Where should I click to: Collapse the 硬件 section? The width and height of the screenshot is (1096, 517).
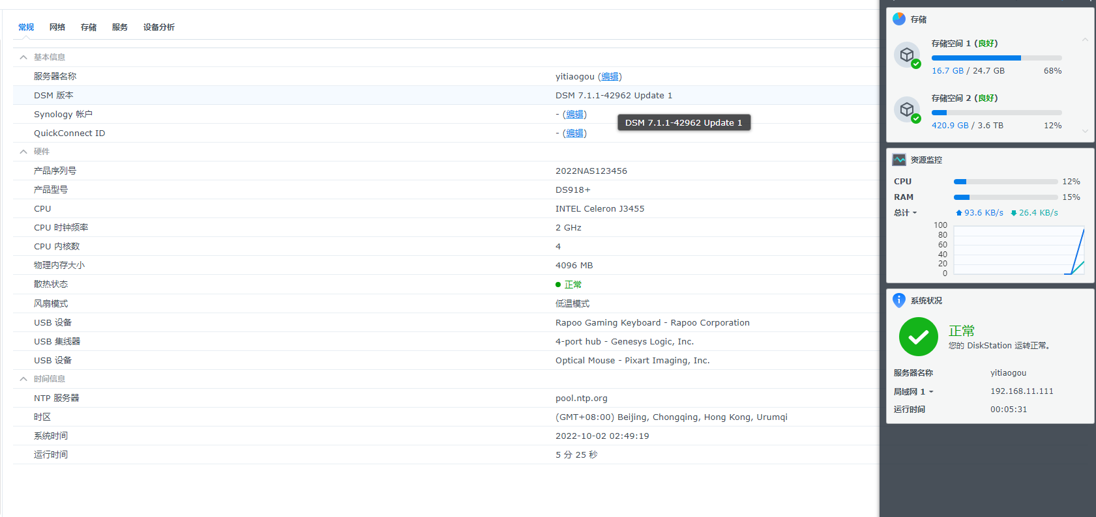(23, 152)
